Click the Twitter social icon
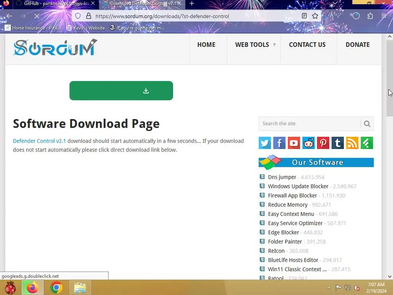 point(265,143)
